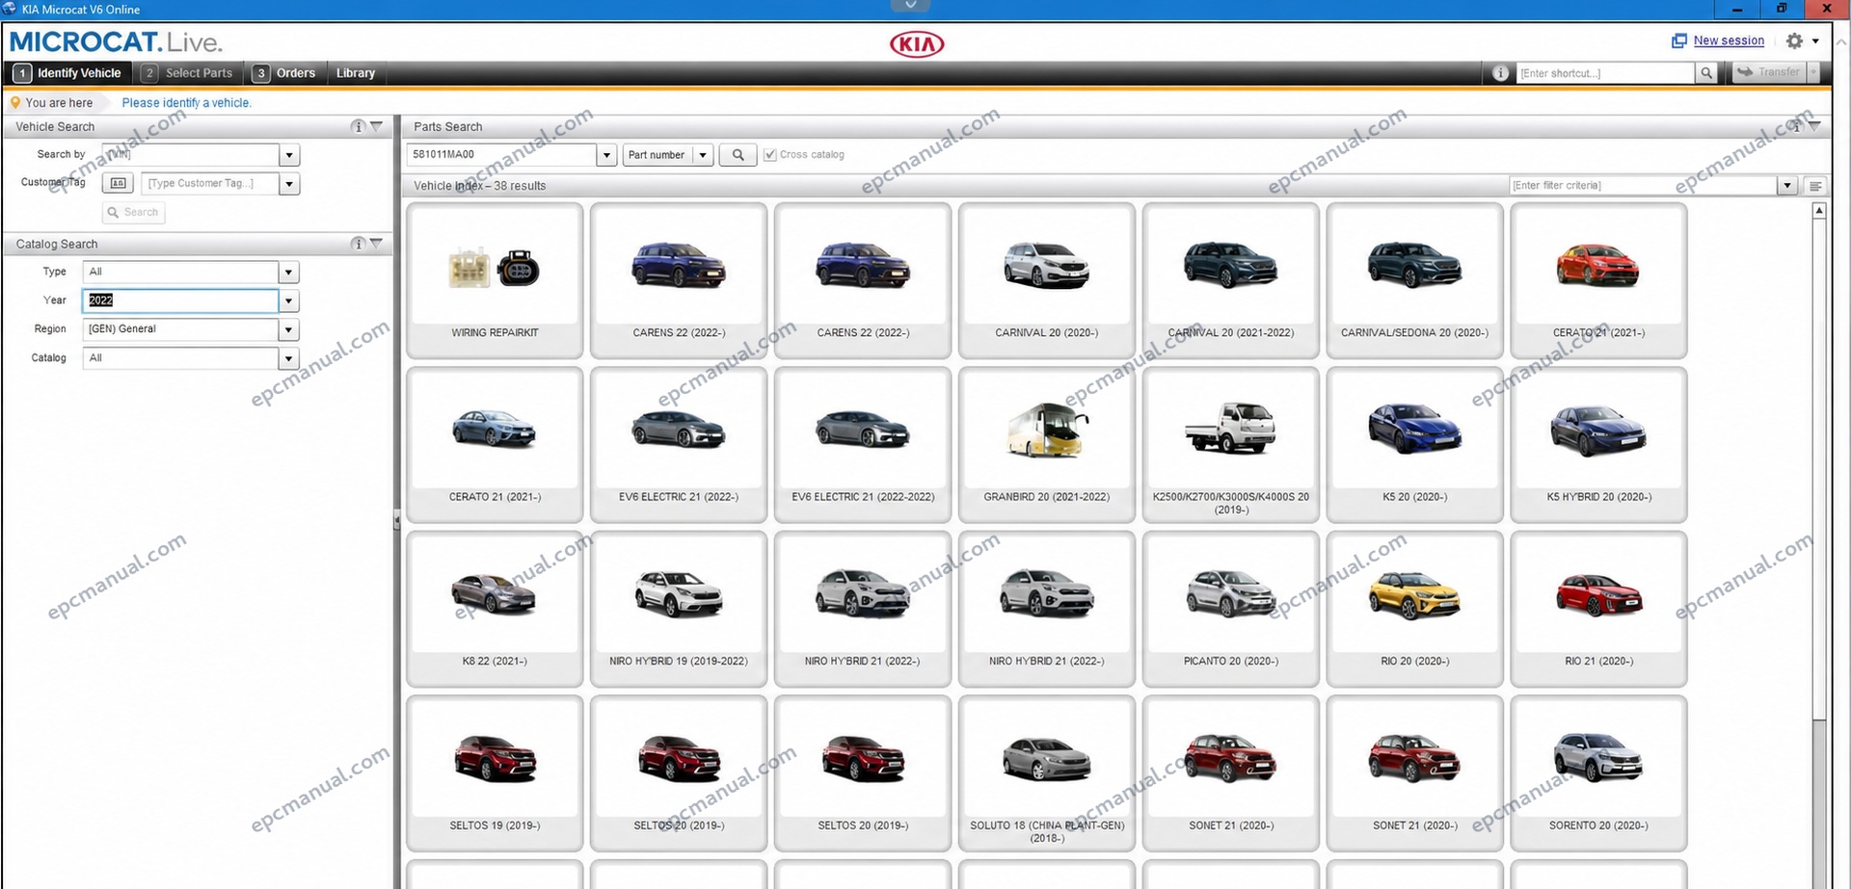This screenshot has height=889, width=1851.
Task: Click the info icon beside shortcut field
Action: point(1500,73)
